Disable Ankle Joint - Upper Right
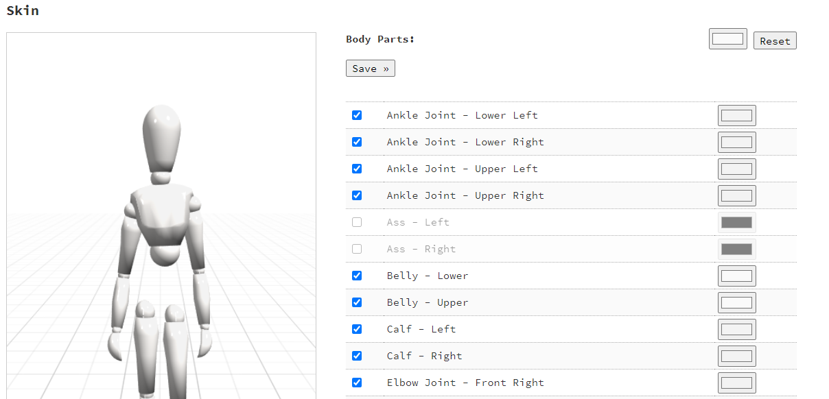829x399 pixels. (357, 195)
